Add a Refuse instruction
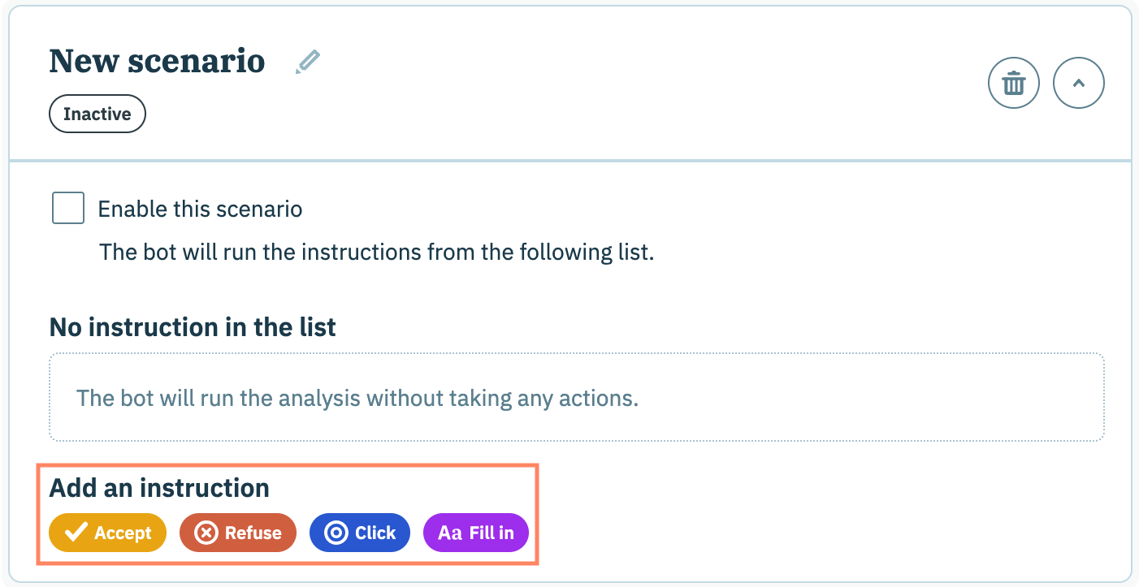The width and height of the screenshot is (1139, 587). point(238,533)
